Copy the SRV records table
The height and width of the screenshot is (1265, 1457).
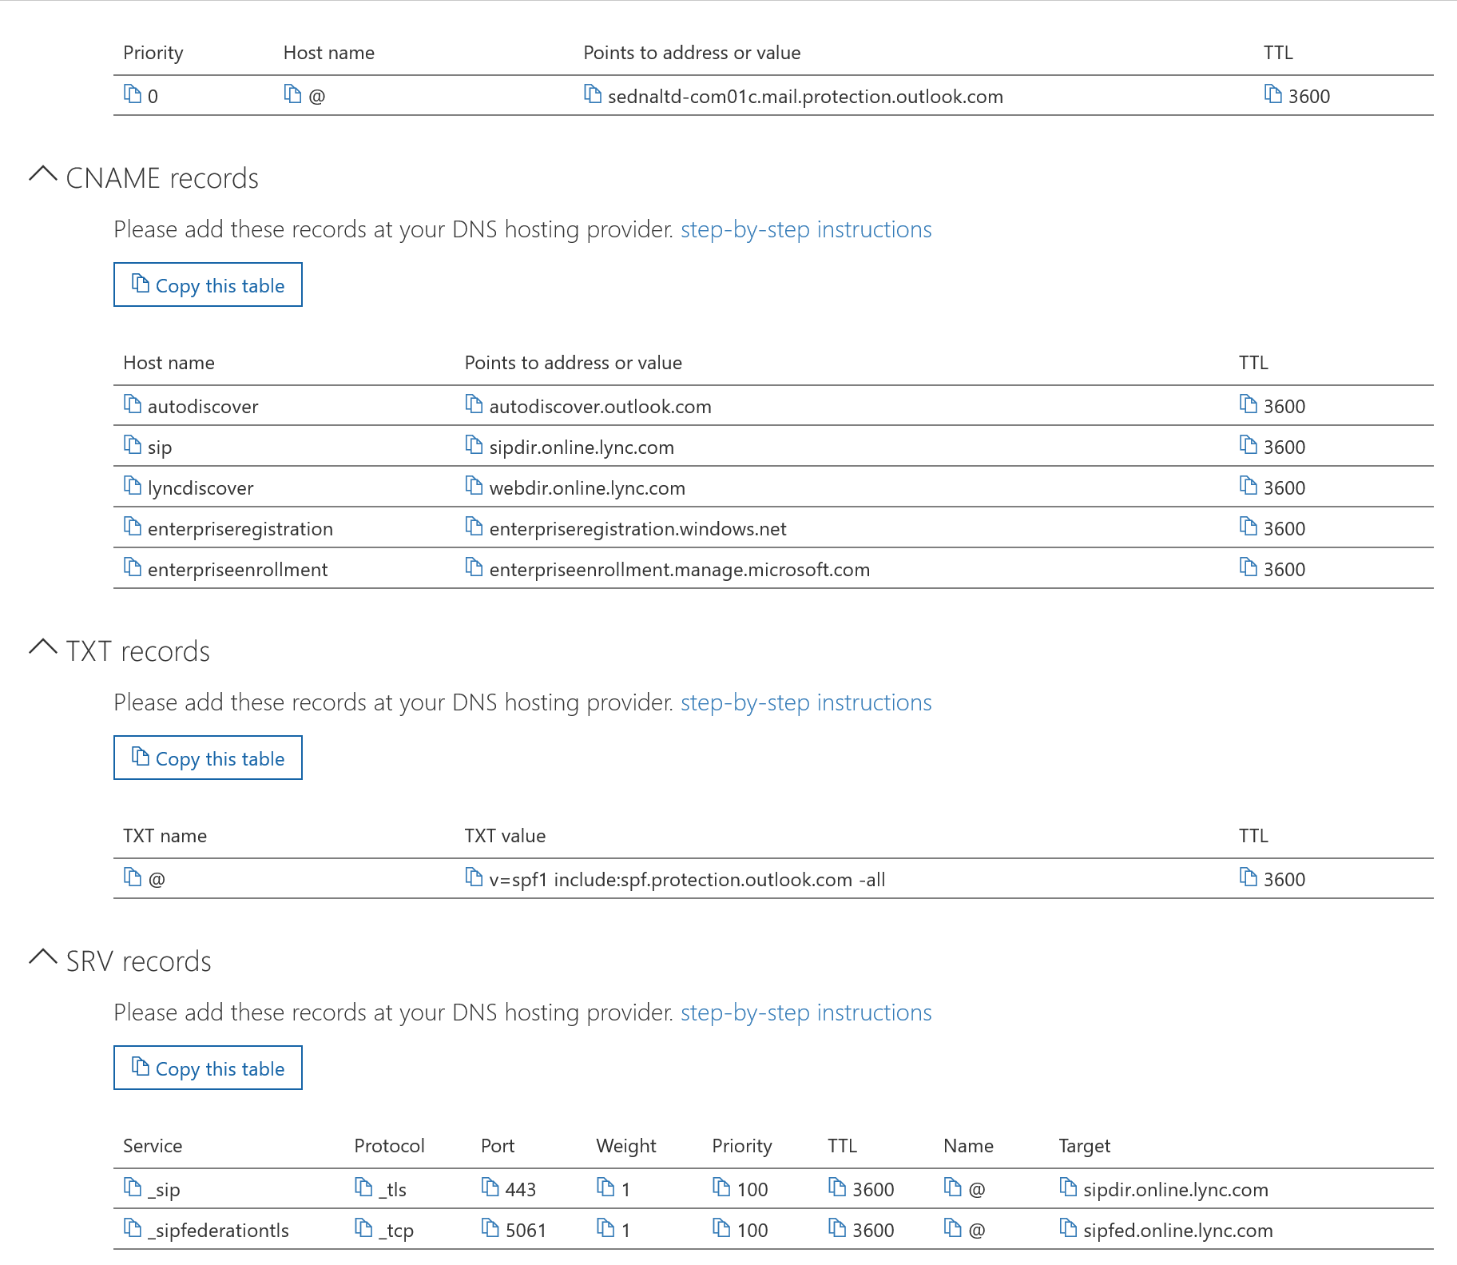[x=208, y=1068]
